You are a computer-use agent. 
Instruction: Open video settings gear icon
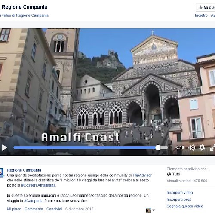[x=202, y=147]
